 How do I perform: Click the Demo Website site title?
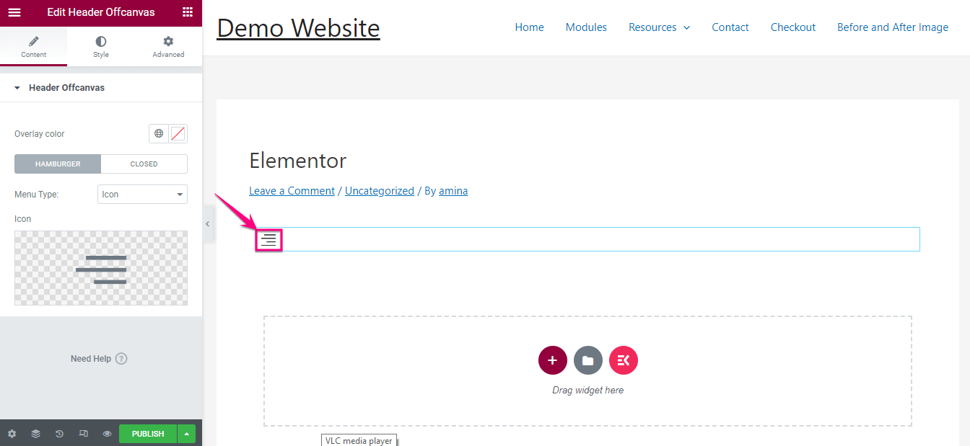pos(298,27)
